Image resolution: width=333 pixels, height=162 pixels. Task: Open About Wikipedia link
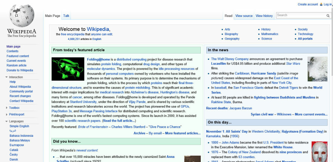[20, 87]
